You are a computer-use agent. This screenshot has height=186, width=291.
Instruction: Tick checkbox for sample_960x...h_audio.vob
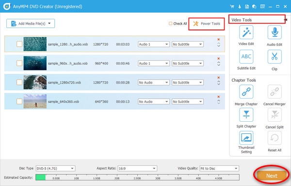(19, 63)
